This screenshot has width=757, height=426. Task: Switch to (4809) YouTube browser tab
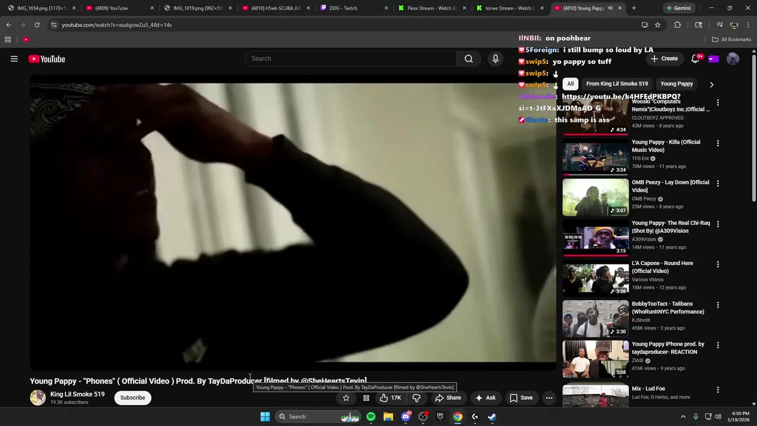click(x=118, y=8)
